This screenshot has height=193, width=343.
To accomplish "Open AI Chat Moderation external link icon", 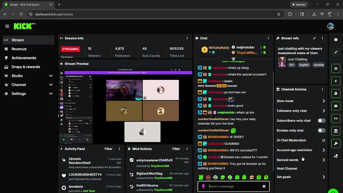I will [x=324, y=140].
